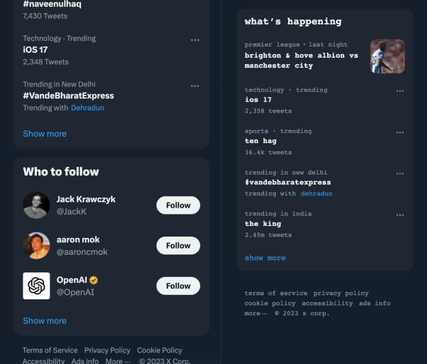The image size is (427, 364).
Task: Open more options for iOS 17 trend, left panel
Action: tap(195, 40)
